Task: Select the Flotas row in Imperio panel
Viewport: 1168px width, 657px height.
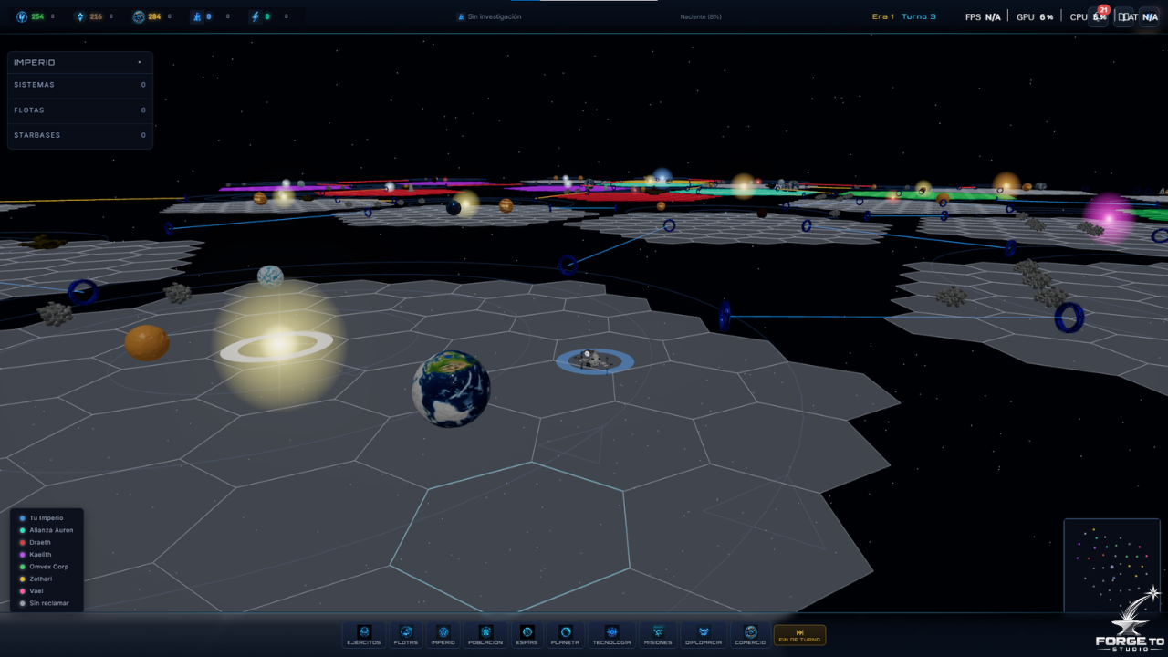Action: click(79, 110)
